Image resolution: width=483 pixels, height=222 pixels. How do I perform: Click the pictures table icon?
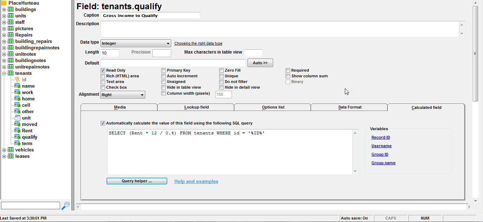pos(11,29)
